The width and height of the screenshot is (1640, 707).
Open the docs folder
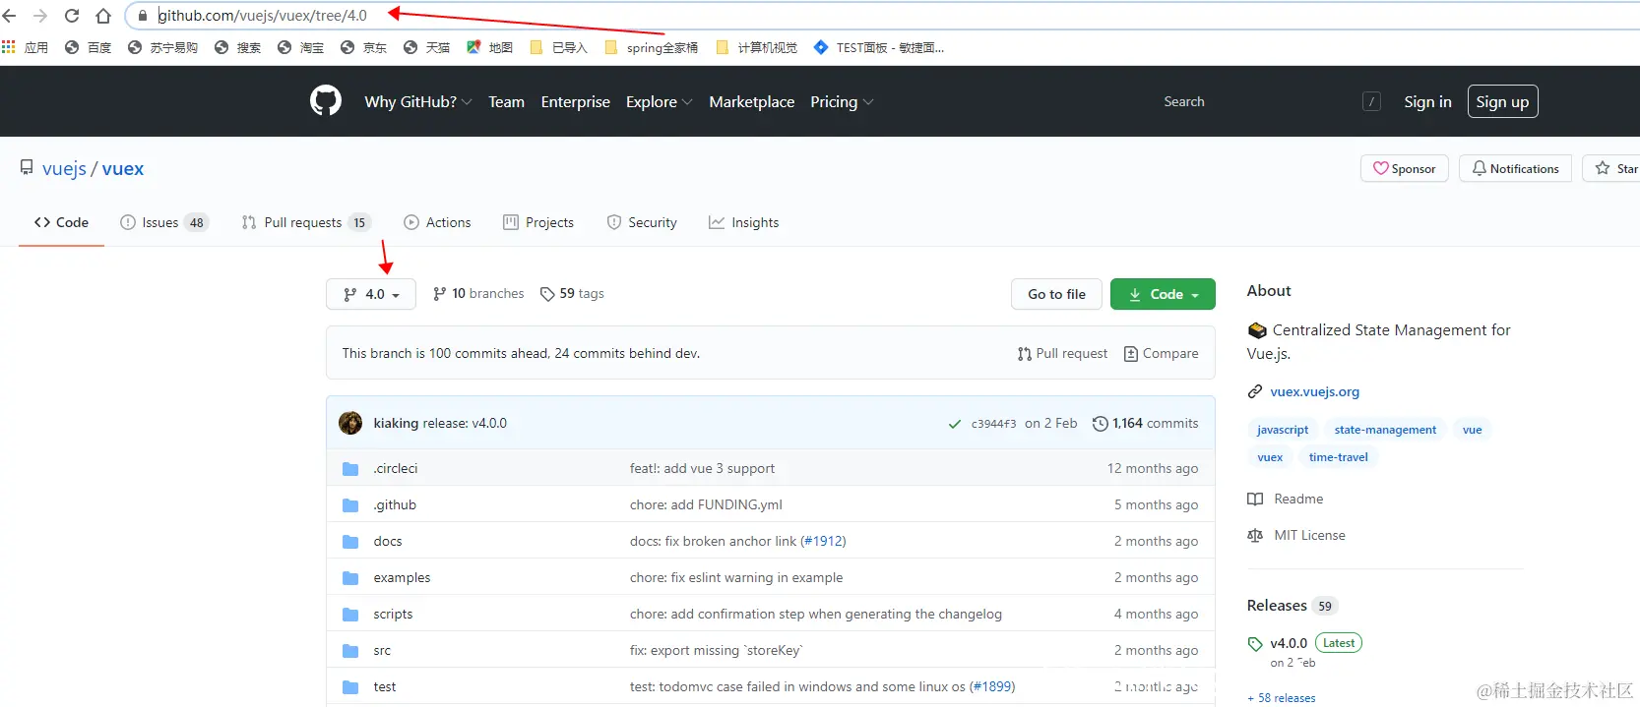(x=388, y=542)
